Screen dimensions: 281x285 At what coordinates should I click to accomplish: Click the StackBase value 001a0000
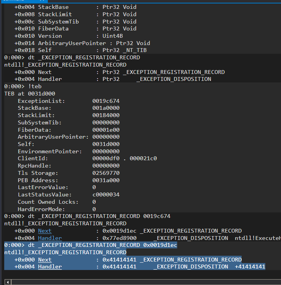pyautogui.click(x=106, y=108)
